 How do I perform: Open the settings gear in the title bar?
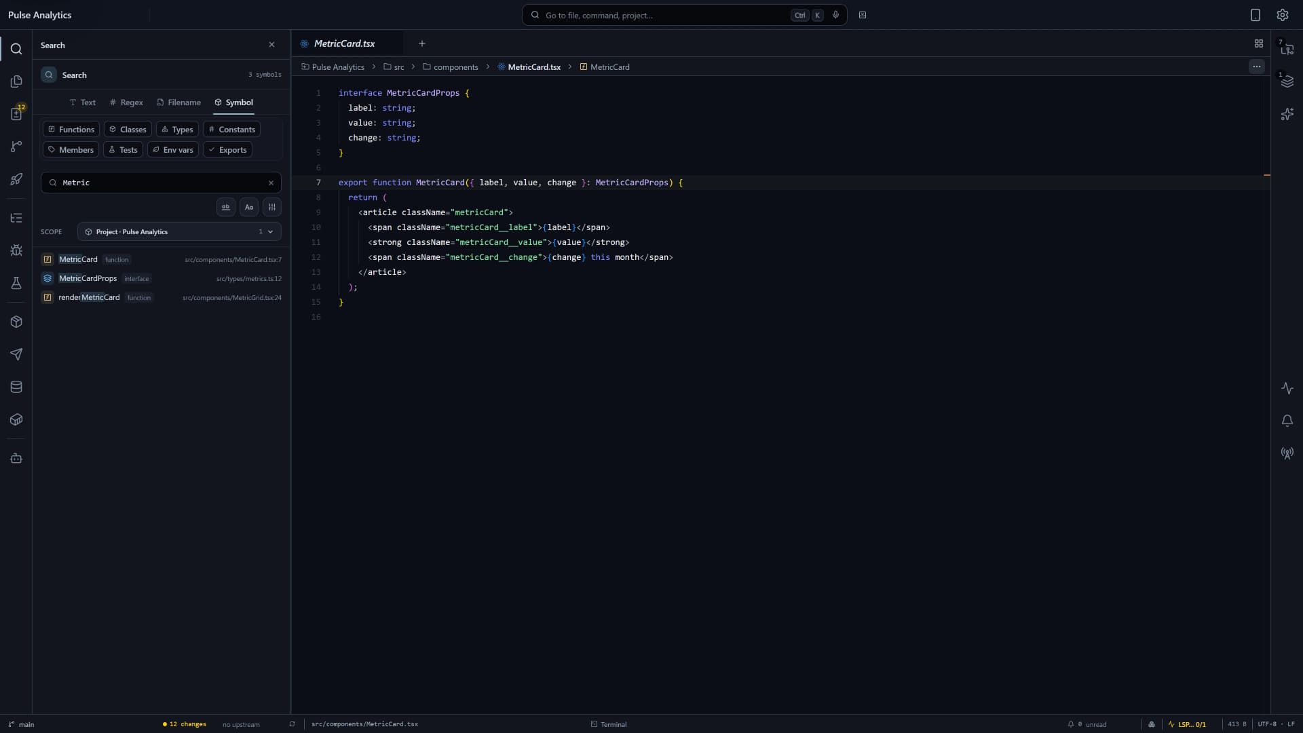[1283, 15]
